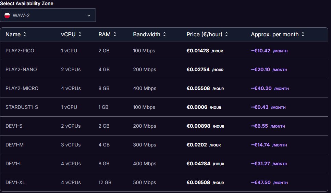Click the Poland flag icon in zone selector
The image size is (331, 193).
pos(7,15)
